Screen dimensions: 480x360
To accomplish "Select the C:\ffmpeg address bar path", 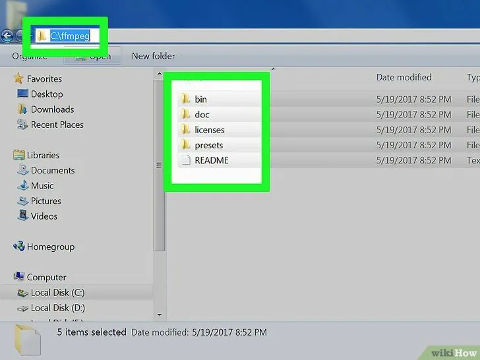I will click(70, 36).
